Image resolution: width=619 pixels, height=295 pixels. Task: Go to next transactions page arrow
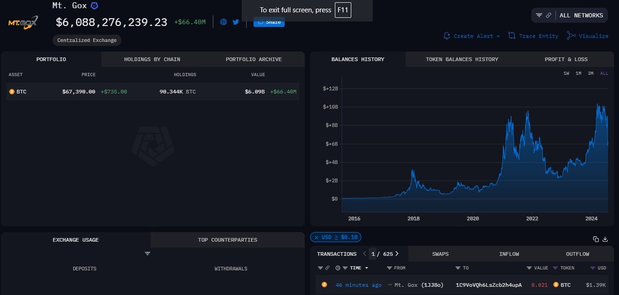pyautogui.click(x=397, y=254)
